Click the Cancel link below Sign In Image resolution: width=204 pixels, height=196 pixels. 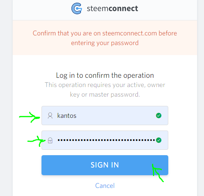tap(105, 186)
